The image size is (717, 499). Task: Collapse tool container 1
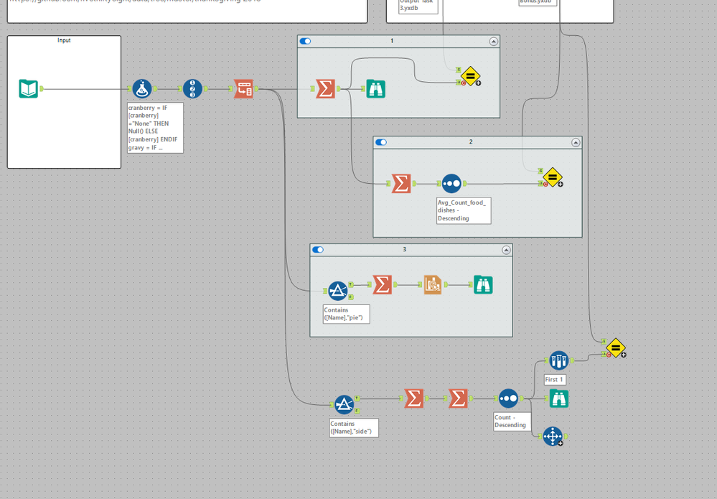coord(493,42)
